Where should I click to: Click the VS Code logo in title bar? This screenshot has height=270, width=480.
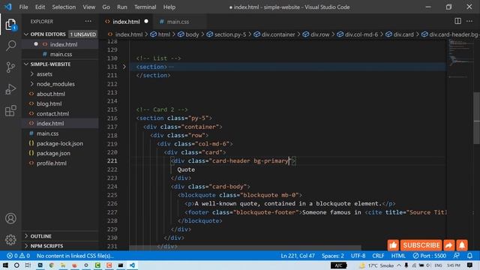(x=8, y=7)
